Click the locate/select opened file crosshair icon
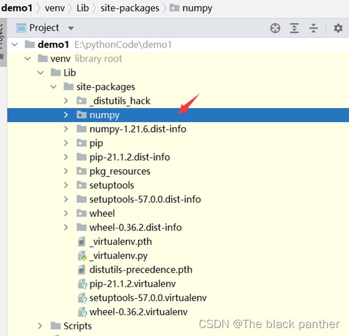Screen dimensions: 349x336 (x=275, y=28)
